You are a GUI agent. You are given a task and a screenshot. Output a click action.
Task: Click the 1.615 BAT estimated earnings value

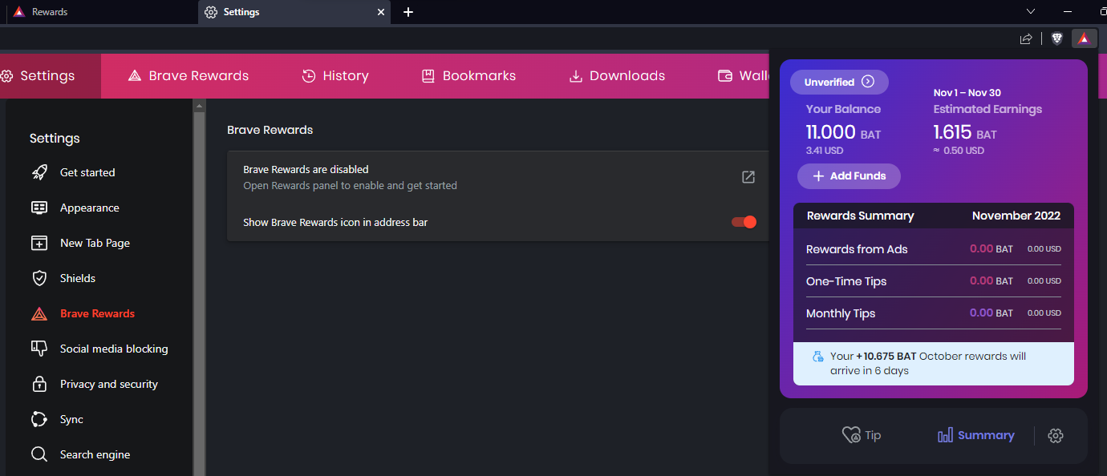tap(965, 132)
